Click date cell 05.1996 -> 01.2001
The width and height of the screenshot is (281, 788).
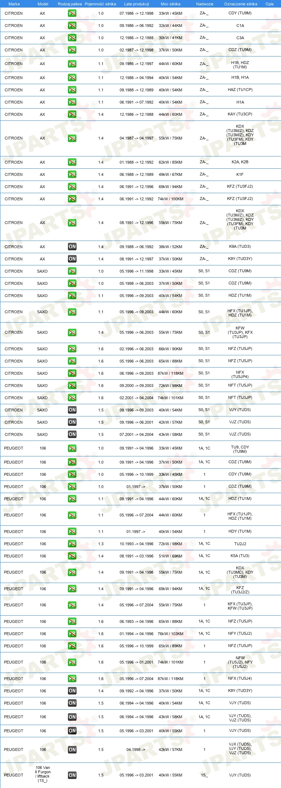click(137, 662)
